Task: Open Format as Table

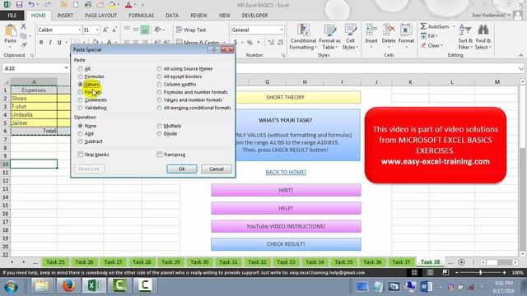Action: tap(329, 37)
